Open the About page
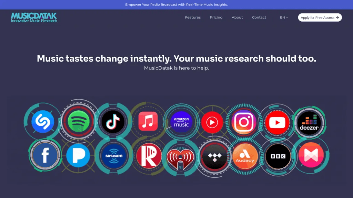Viewport: 353px width, 198px height. click(x=237, y=17)
